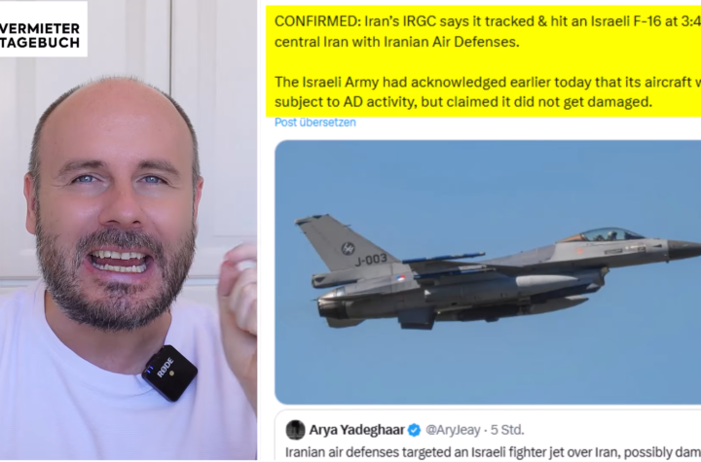
Task: Open the 'Arya Yadeghaar' display name
Action: point(356,430)
